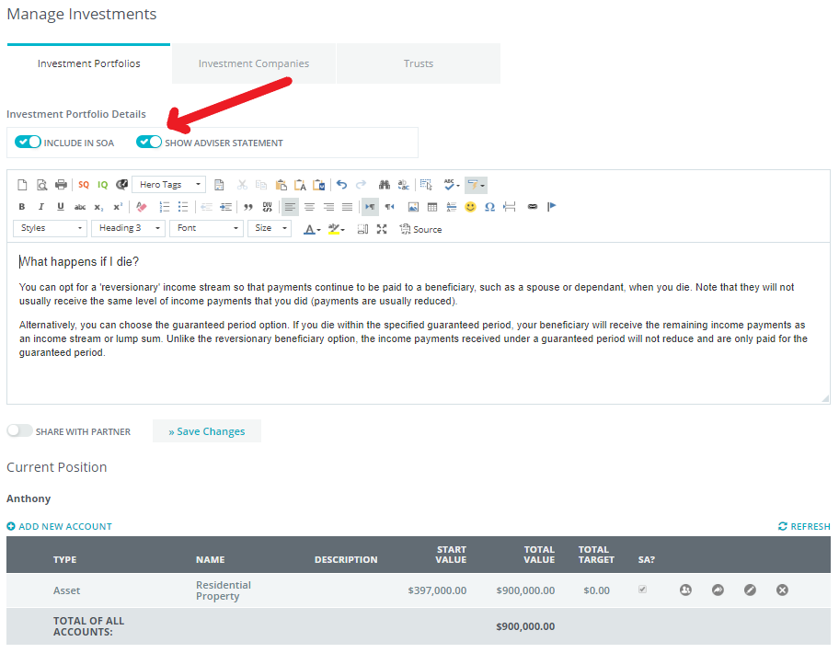Click the Bold formatting icon

[22, 207]
